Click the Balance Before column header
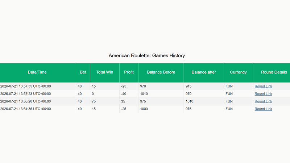This screenshot has width=290, height=163. (x=161, y=72)
